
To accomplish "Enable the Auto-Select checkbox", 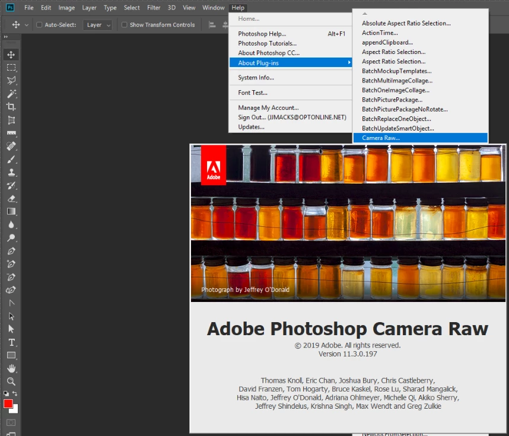I will coord(39,25).
